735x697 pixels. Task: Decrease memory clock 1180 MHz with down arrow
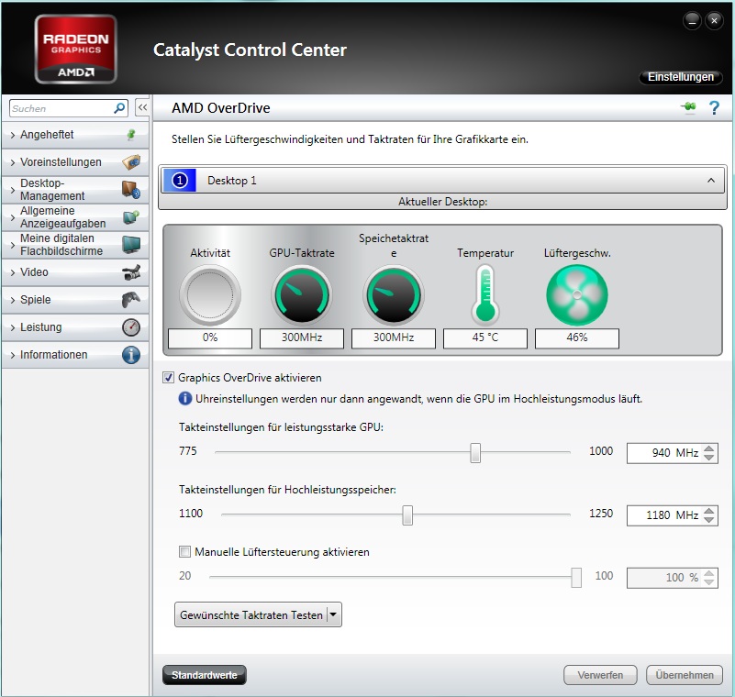tap(709, 520)
